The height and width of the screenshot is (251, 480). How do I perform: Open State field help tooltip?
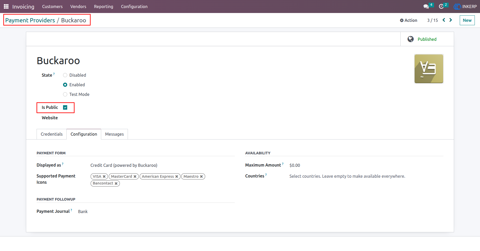click(x=54, y=74)
